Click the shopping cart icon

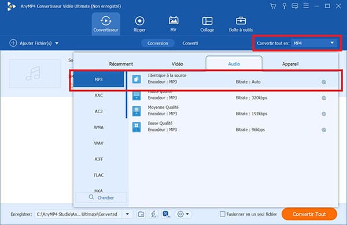(x=273, y=6)
